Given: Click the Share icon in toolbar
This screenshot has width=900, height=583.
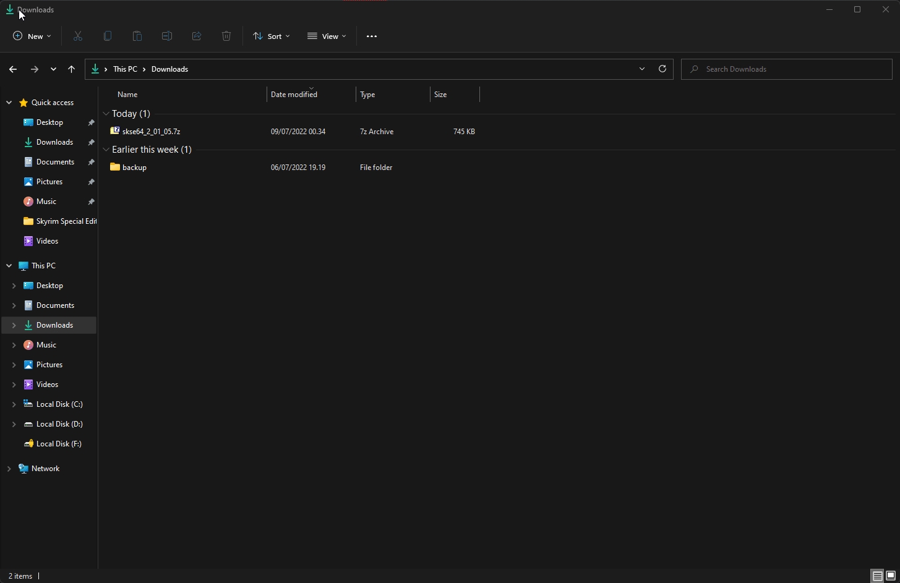Looking at the screenshot, I should 197,36.
